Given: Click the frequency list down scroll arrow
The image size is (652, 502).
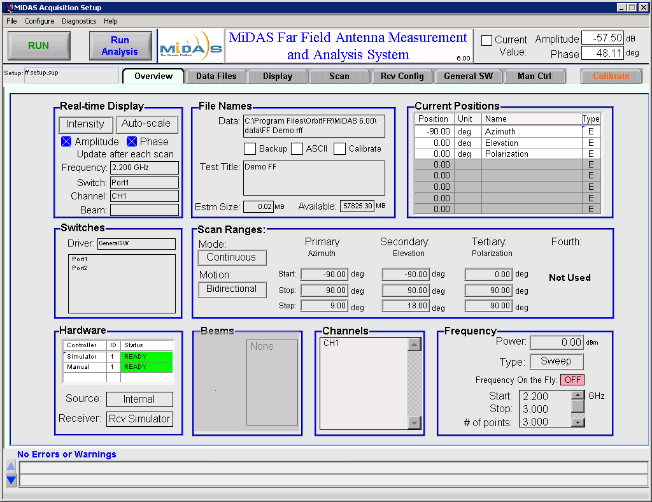Looking at the screenshot, I should pyautogui.click(x=578, y=422).
